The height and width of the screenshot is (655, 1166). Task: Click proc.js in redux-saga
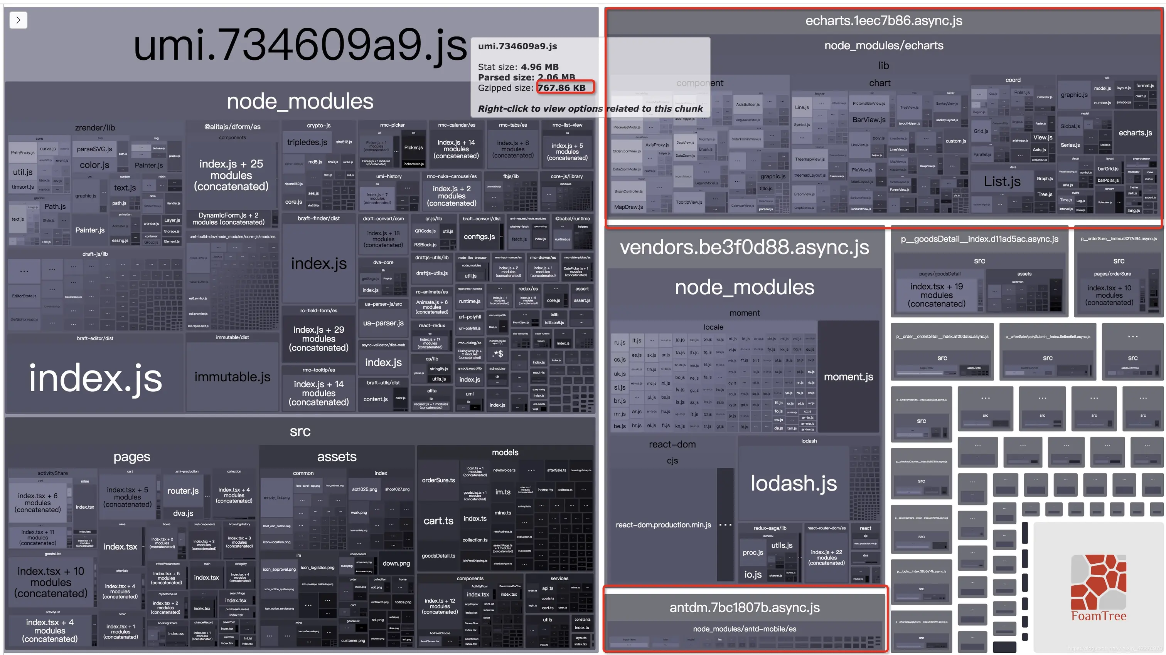753,553
